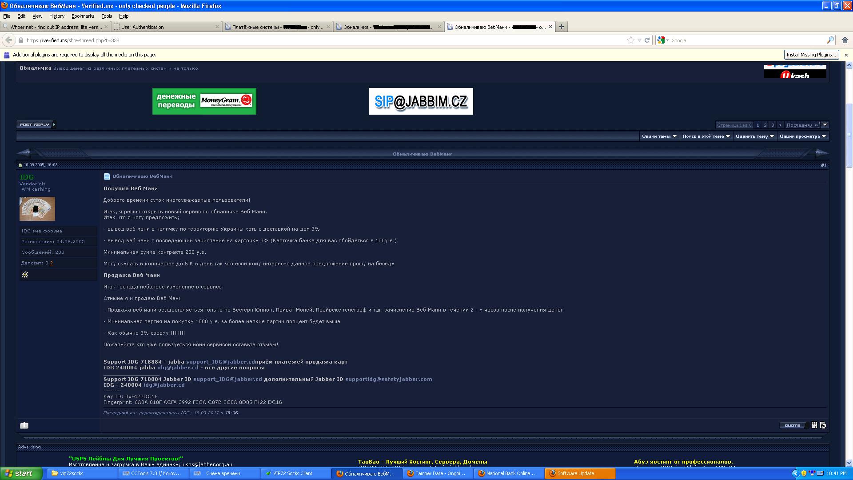The height and width of the screenshot is (480, 853).
Task: Open VIP72 Socks Client from taskbar
Action: pos(292,473)
